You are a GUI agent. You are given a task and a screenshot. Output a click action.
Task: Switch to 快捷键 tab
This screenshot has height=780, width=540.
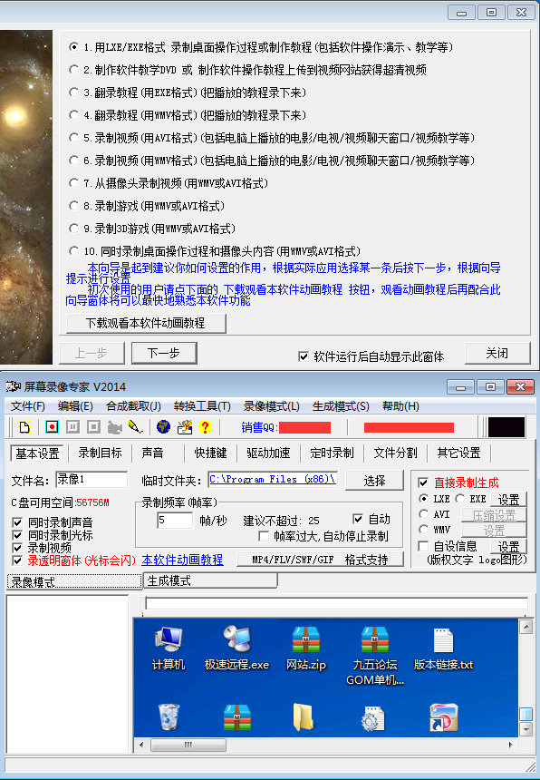pos(210,453)
